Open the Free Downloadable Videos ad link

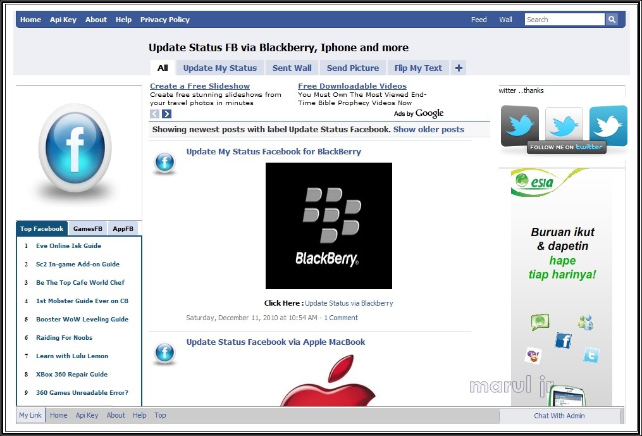352,86
